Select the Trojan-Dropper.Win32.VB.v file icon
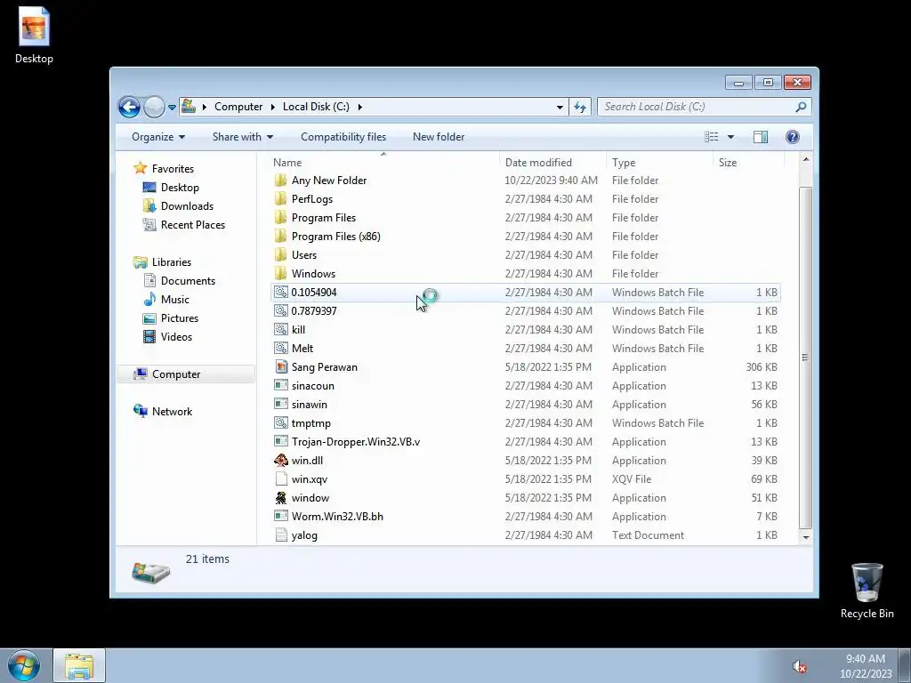This screenshot has width=911, height=683. click(280, 442)
